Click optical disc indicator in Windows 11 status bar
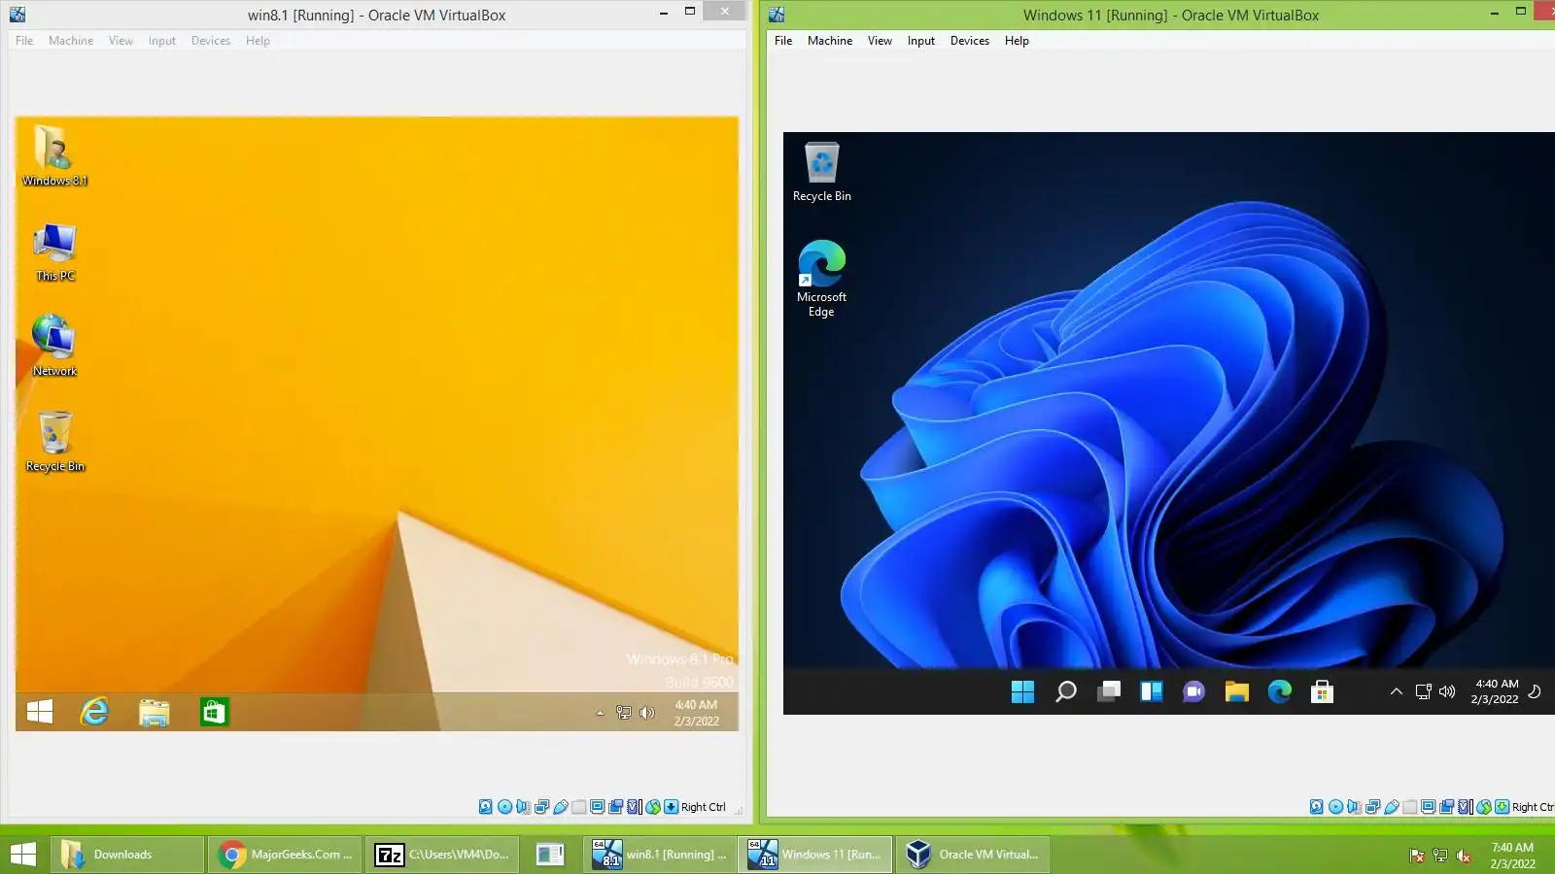The image size is (1555, 874). (x=1335, y=807)
